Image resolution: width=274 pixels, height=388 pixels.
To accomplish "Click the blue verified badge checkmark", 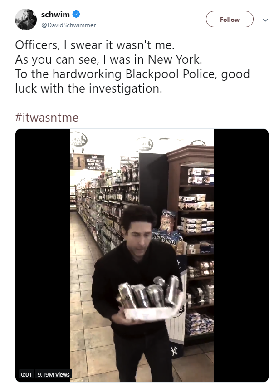I will (76, 15).
